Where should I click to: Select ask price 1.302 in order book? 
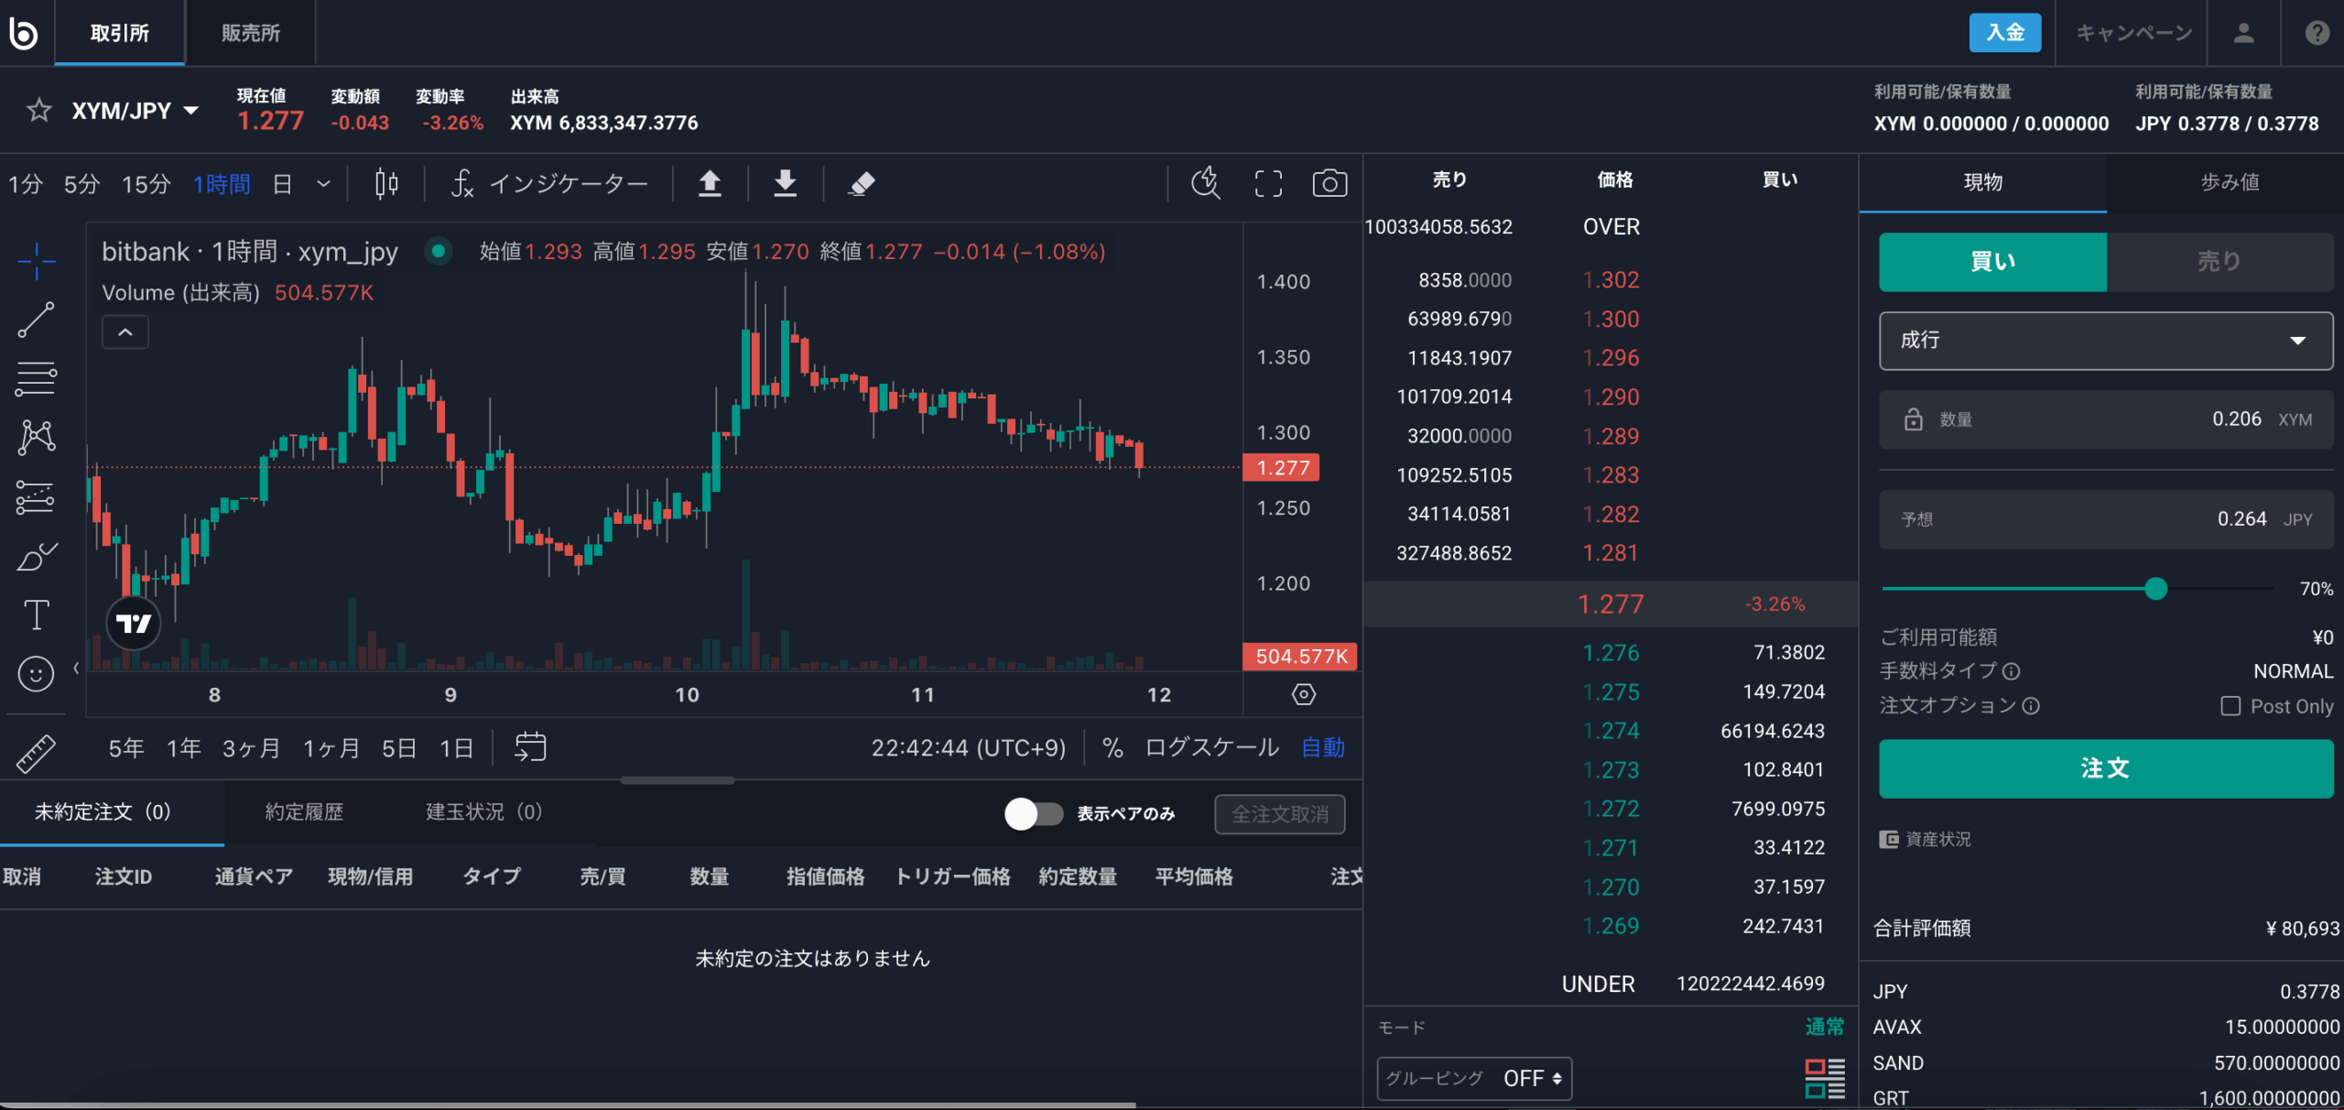coord(1611,280)
